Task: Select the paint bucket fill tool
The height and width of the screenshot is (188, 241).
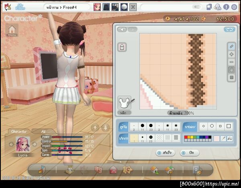Action: point(230,139)
